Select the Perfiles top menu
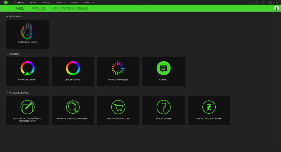281x152 pixels. [x=46, y=2]
